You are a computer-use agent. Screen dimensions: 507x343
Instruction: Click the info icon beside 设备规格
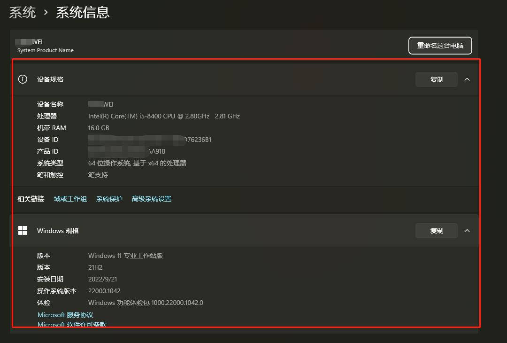coord(23,79)
